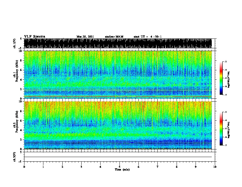Click the ch.1(V) waveform axis label
The width and height of the screenshot is (242, 187).
click(x=15, y=43)
